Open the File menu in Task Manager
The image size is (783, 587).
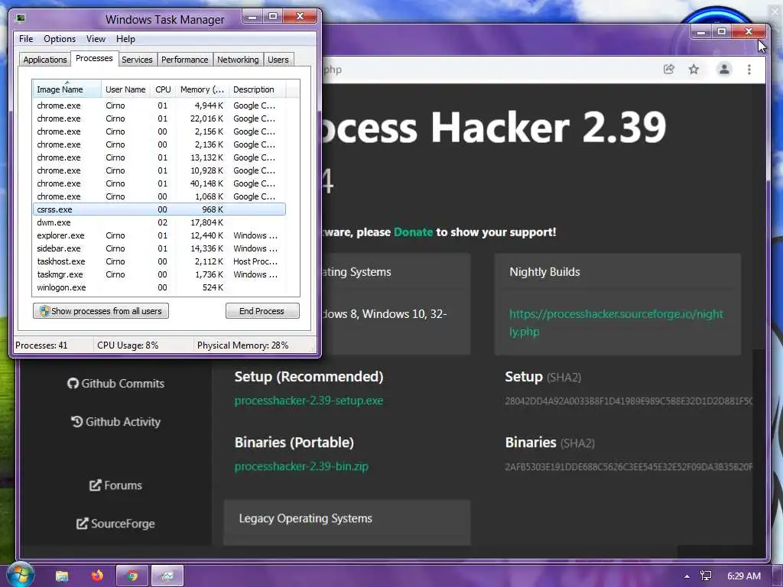click(x=26, y=39)
